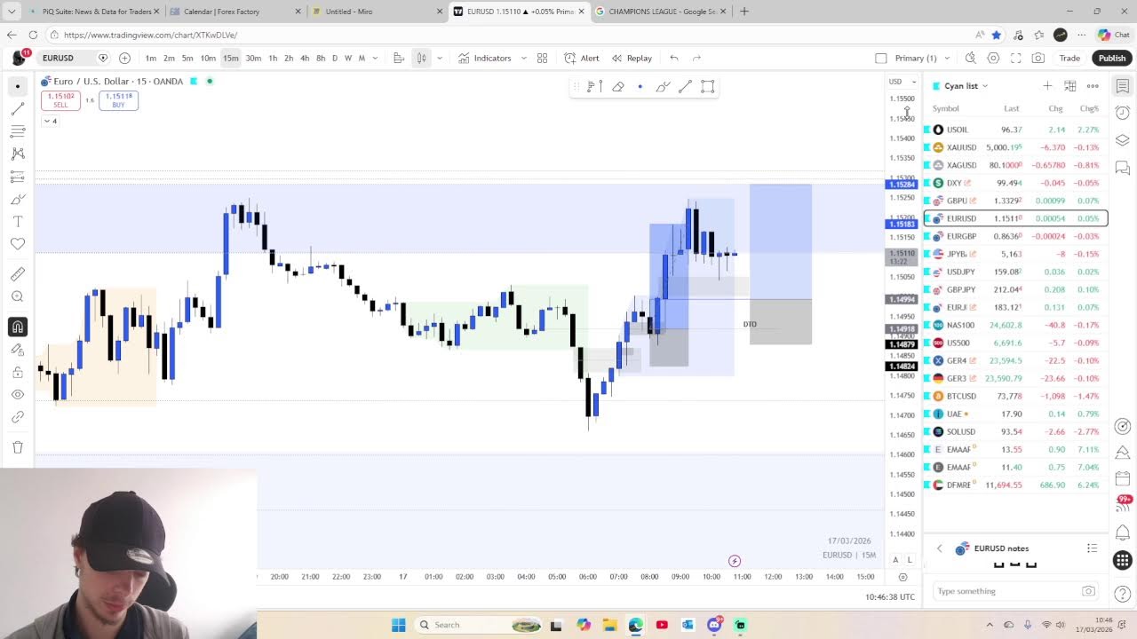Image resolution: width=1137 pixels, height=639 pixels.
Task: Click the SELL price button
Action: pyautogui.click(x=60, y=100)
